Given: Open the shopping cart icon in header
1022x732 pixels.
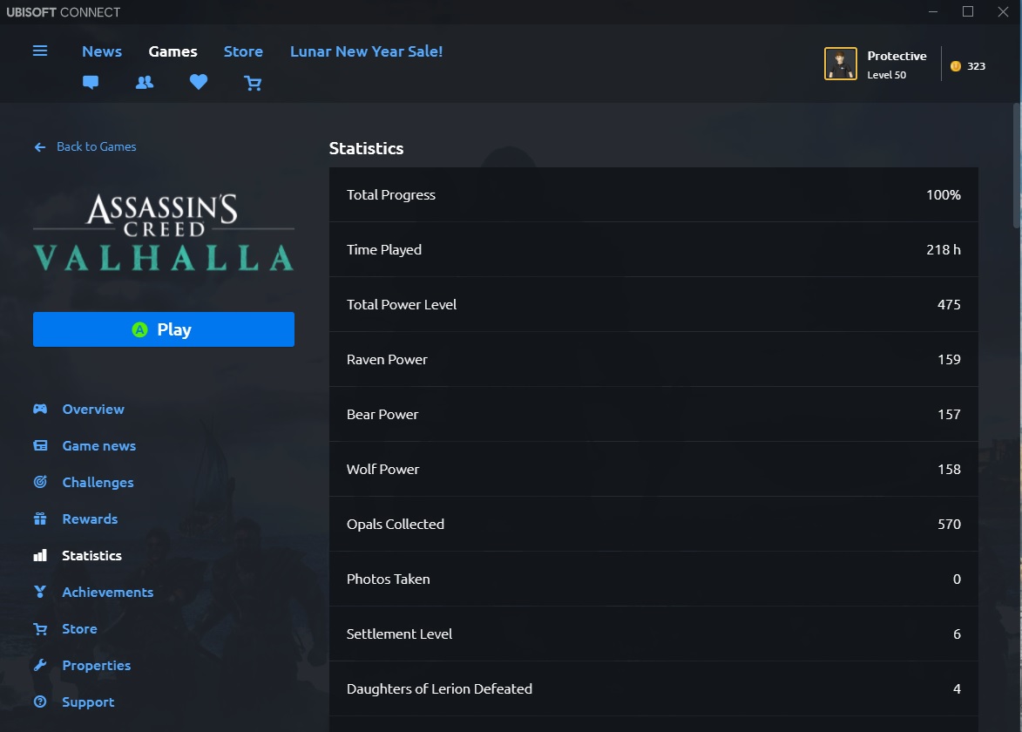Looking at the screenshot, I should click(x=253, y=83).
